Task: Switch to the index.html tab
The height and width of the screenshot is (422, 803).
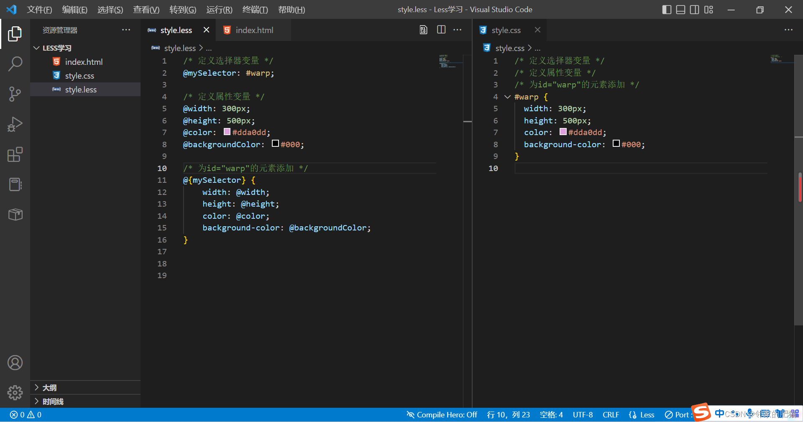Action: click(x=254, y=30)
